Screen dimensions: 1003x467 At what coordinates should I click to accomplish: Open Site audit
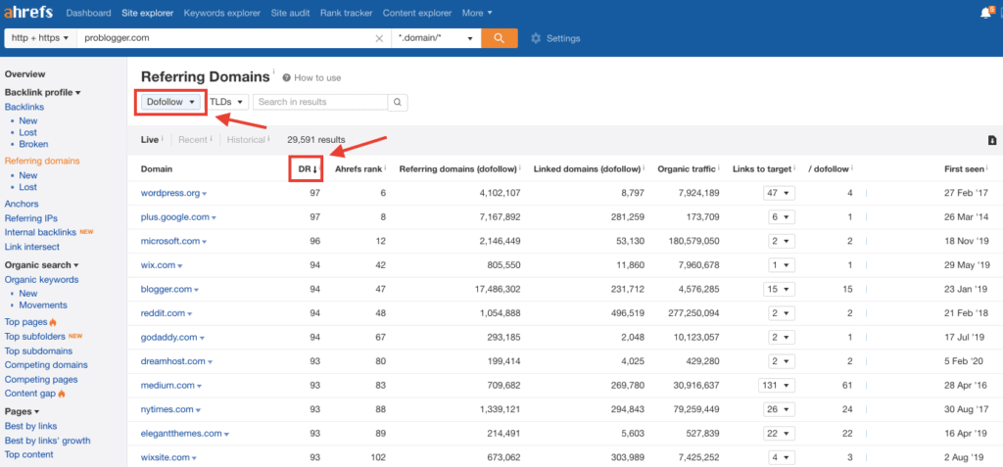click(x=290, y=13)
